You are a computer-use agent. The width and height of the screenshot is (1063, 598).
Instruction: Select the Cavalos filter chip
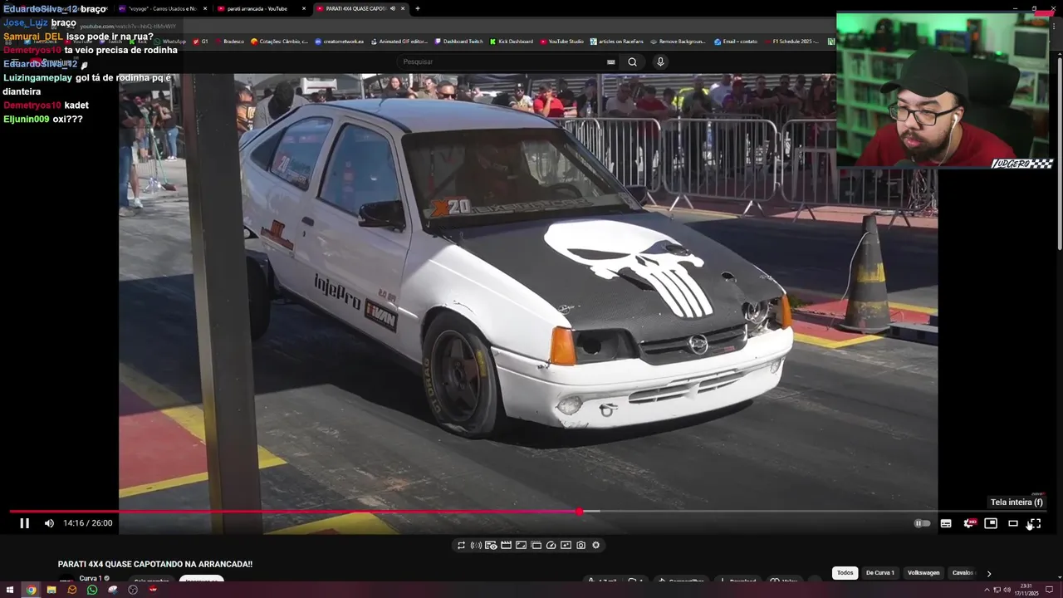(x=963, y=573)
